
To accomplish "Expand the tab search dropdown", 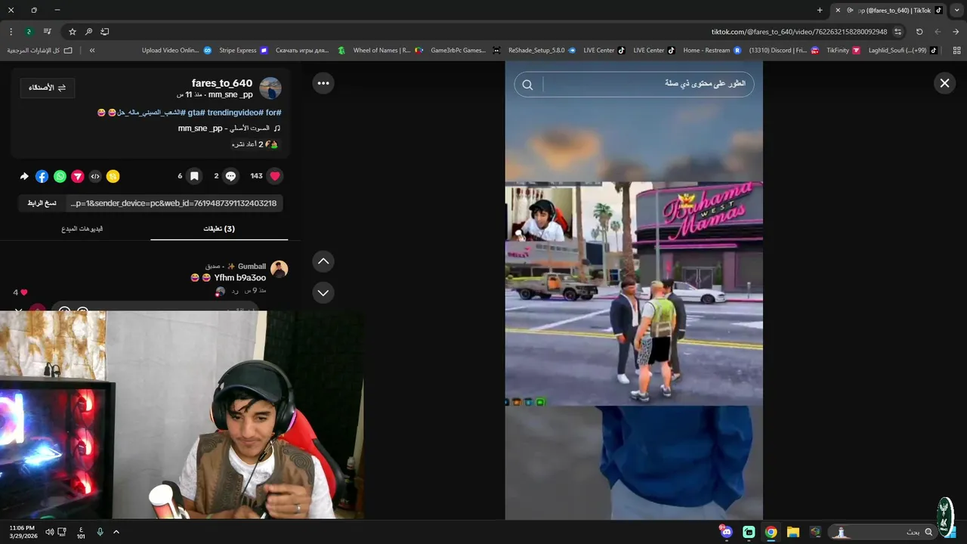I will pyautogui.click(x=956, y=10).
